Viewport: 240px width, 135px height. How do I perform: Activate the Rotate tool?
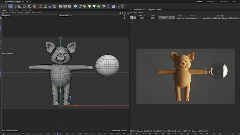(24, 6)
